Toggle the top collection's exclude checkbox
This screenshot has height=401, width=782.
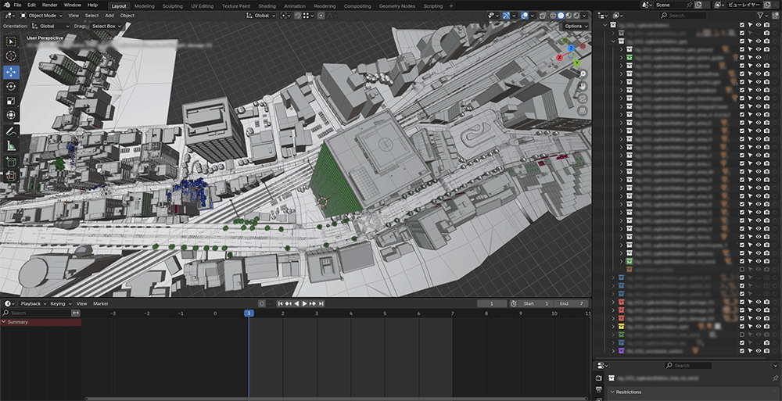[742, 25]
